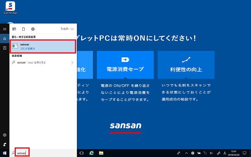
Task: Open Task View on taskbar
Action: [x=82, y=153]
